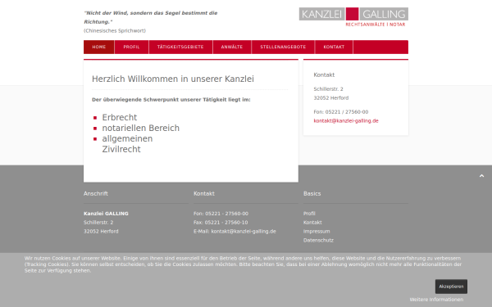Click the allgemeinen Zivilrecht list entry

(127, 144)
